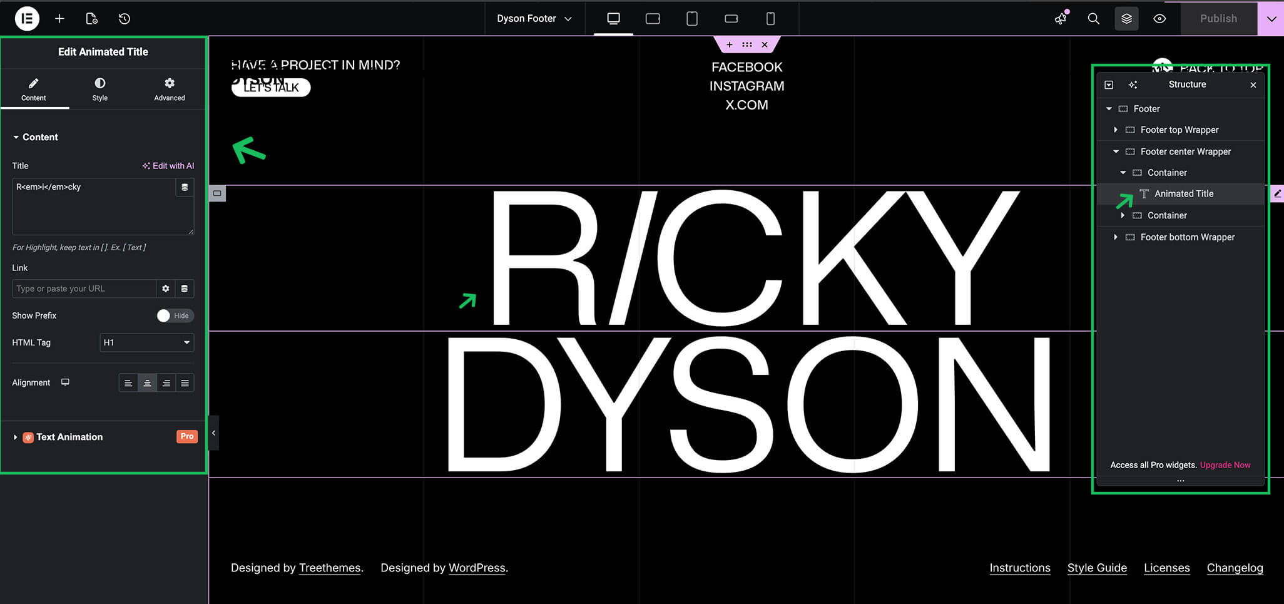Preview changes with the eye icon
1284x604 pixels.
[x=1159, y=19]
